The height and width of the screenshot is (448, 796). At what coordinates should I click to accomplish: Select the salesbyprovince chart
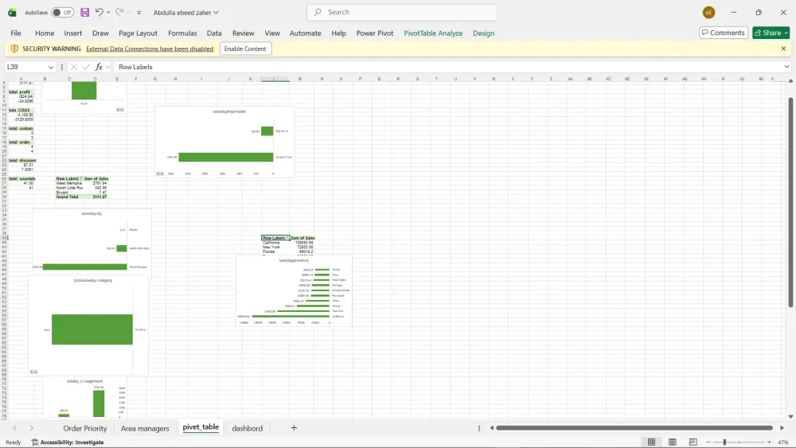tap(295, 291)
